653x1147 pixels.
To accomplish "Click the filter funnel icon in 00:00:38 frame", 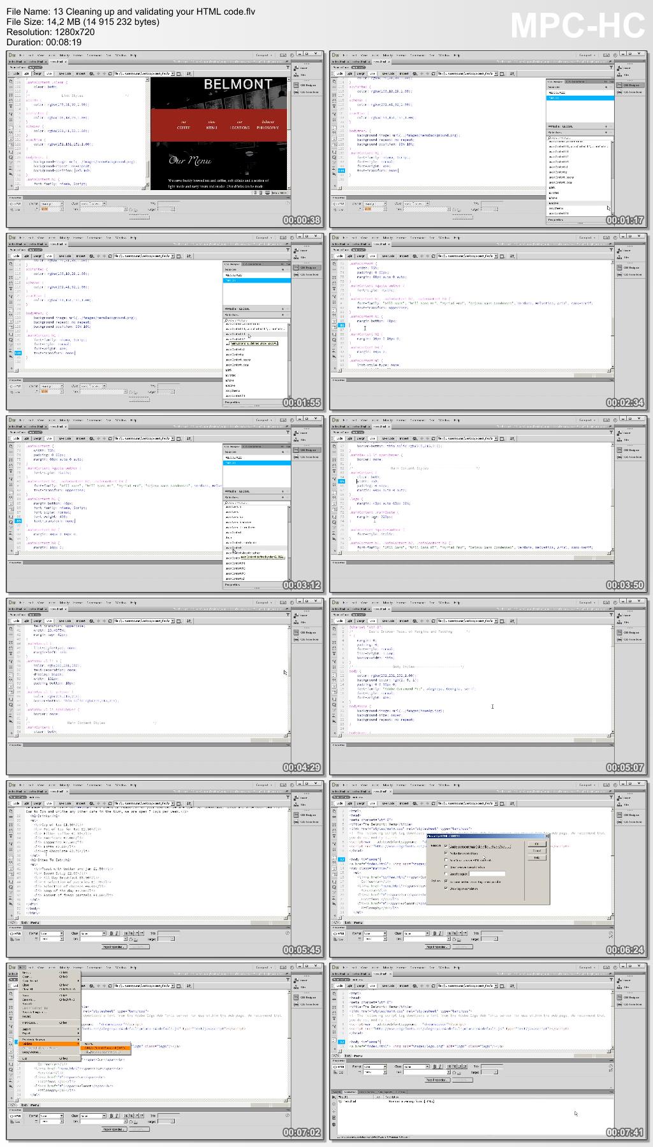I will [288, 67].
